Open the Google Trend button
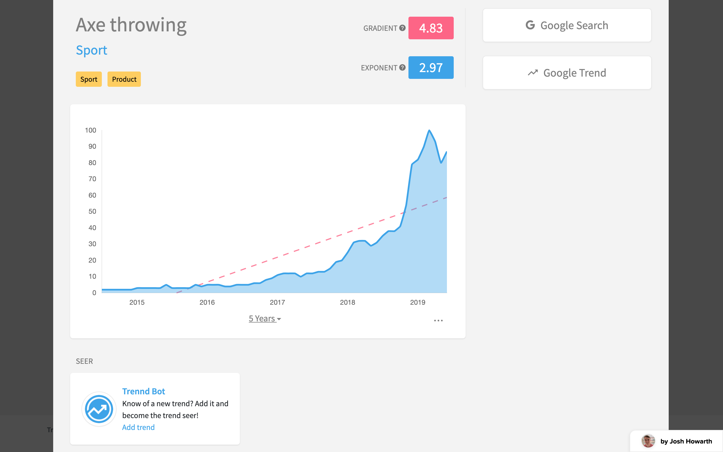This screenshot has width=723, height=452. point(567,73)
